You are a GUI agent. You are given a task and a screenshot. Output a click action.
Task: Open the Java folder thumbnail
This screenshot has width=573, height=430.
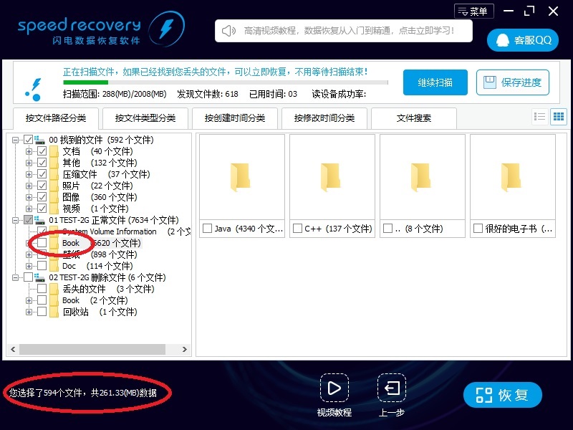pyautogui.click(x=241, y=176)
